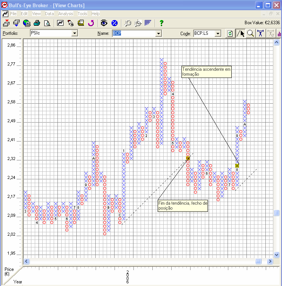Open the Analysis menu
Image resolution: width=282 pixels, height=286 pixels.
pyautogui.click(x=66, y=14)
